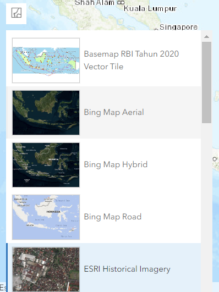219x292 pixels.
Task: Click the Shah Alam city marker symbol
Action: point(121,2)
